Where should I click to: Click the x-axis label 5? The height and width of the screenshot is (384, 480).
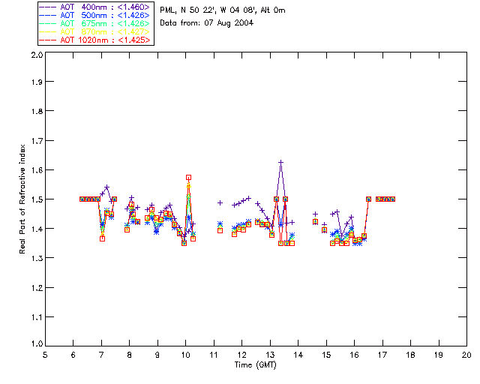pyautogui.click(x=45, y=355)
